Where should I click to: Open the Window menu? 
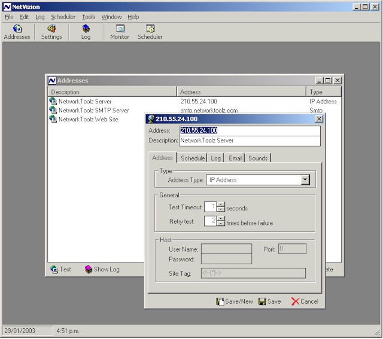[x=111, y=17]
